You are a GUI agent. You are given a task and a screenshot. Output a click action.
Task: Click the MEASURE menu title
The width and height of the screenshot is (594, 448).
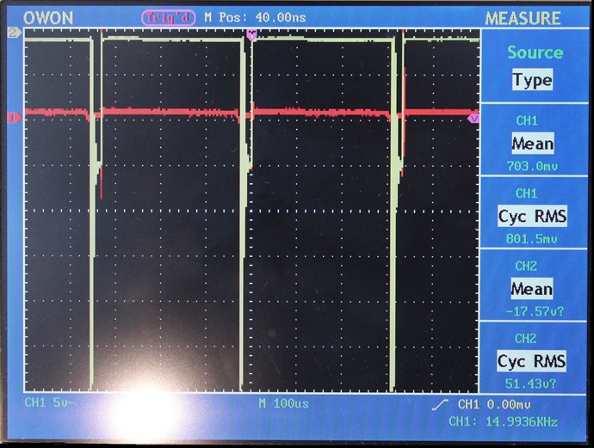pyautogui.click(x=523, y=18)
